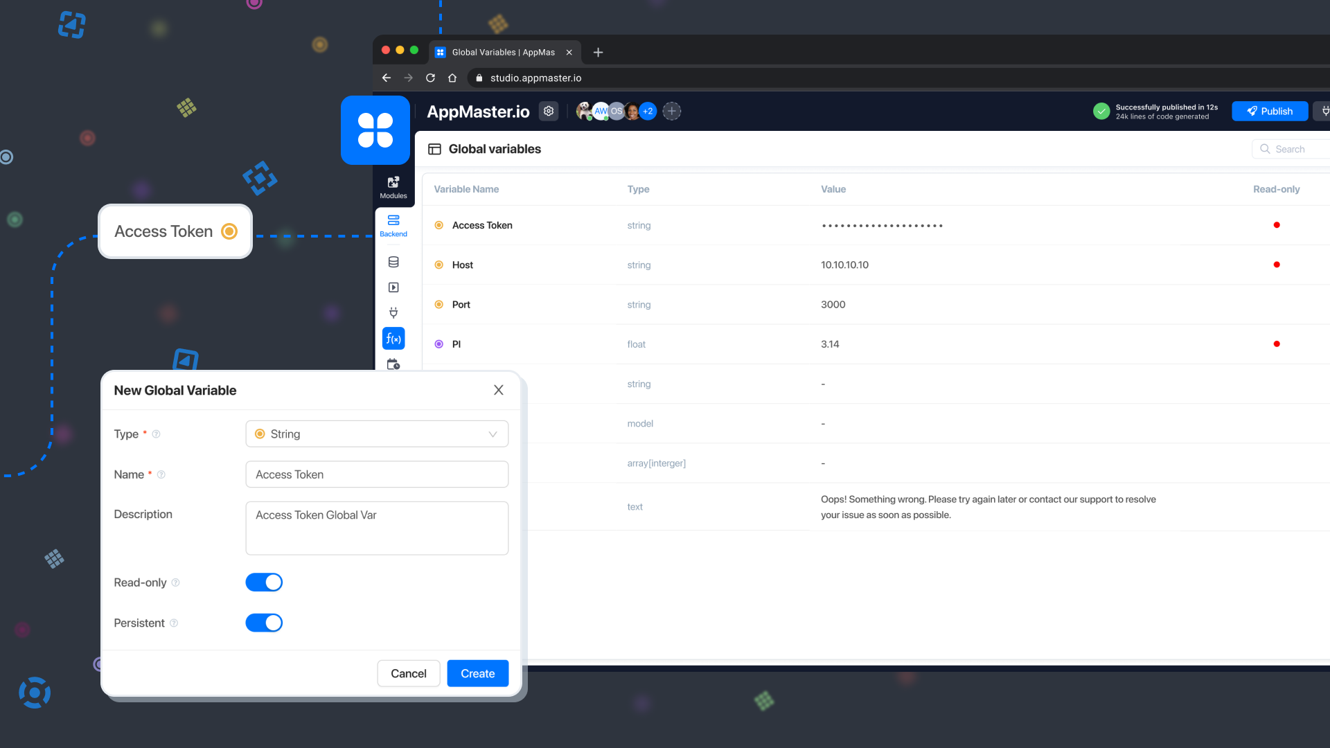
Task: Click the Access Token read-only red dot
Action: (x=1276, y=225)
